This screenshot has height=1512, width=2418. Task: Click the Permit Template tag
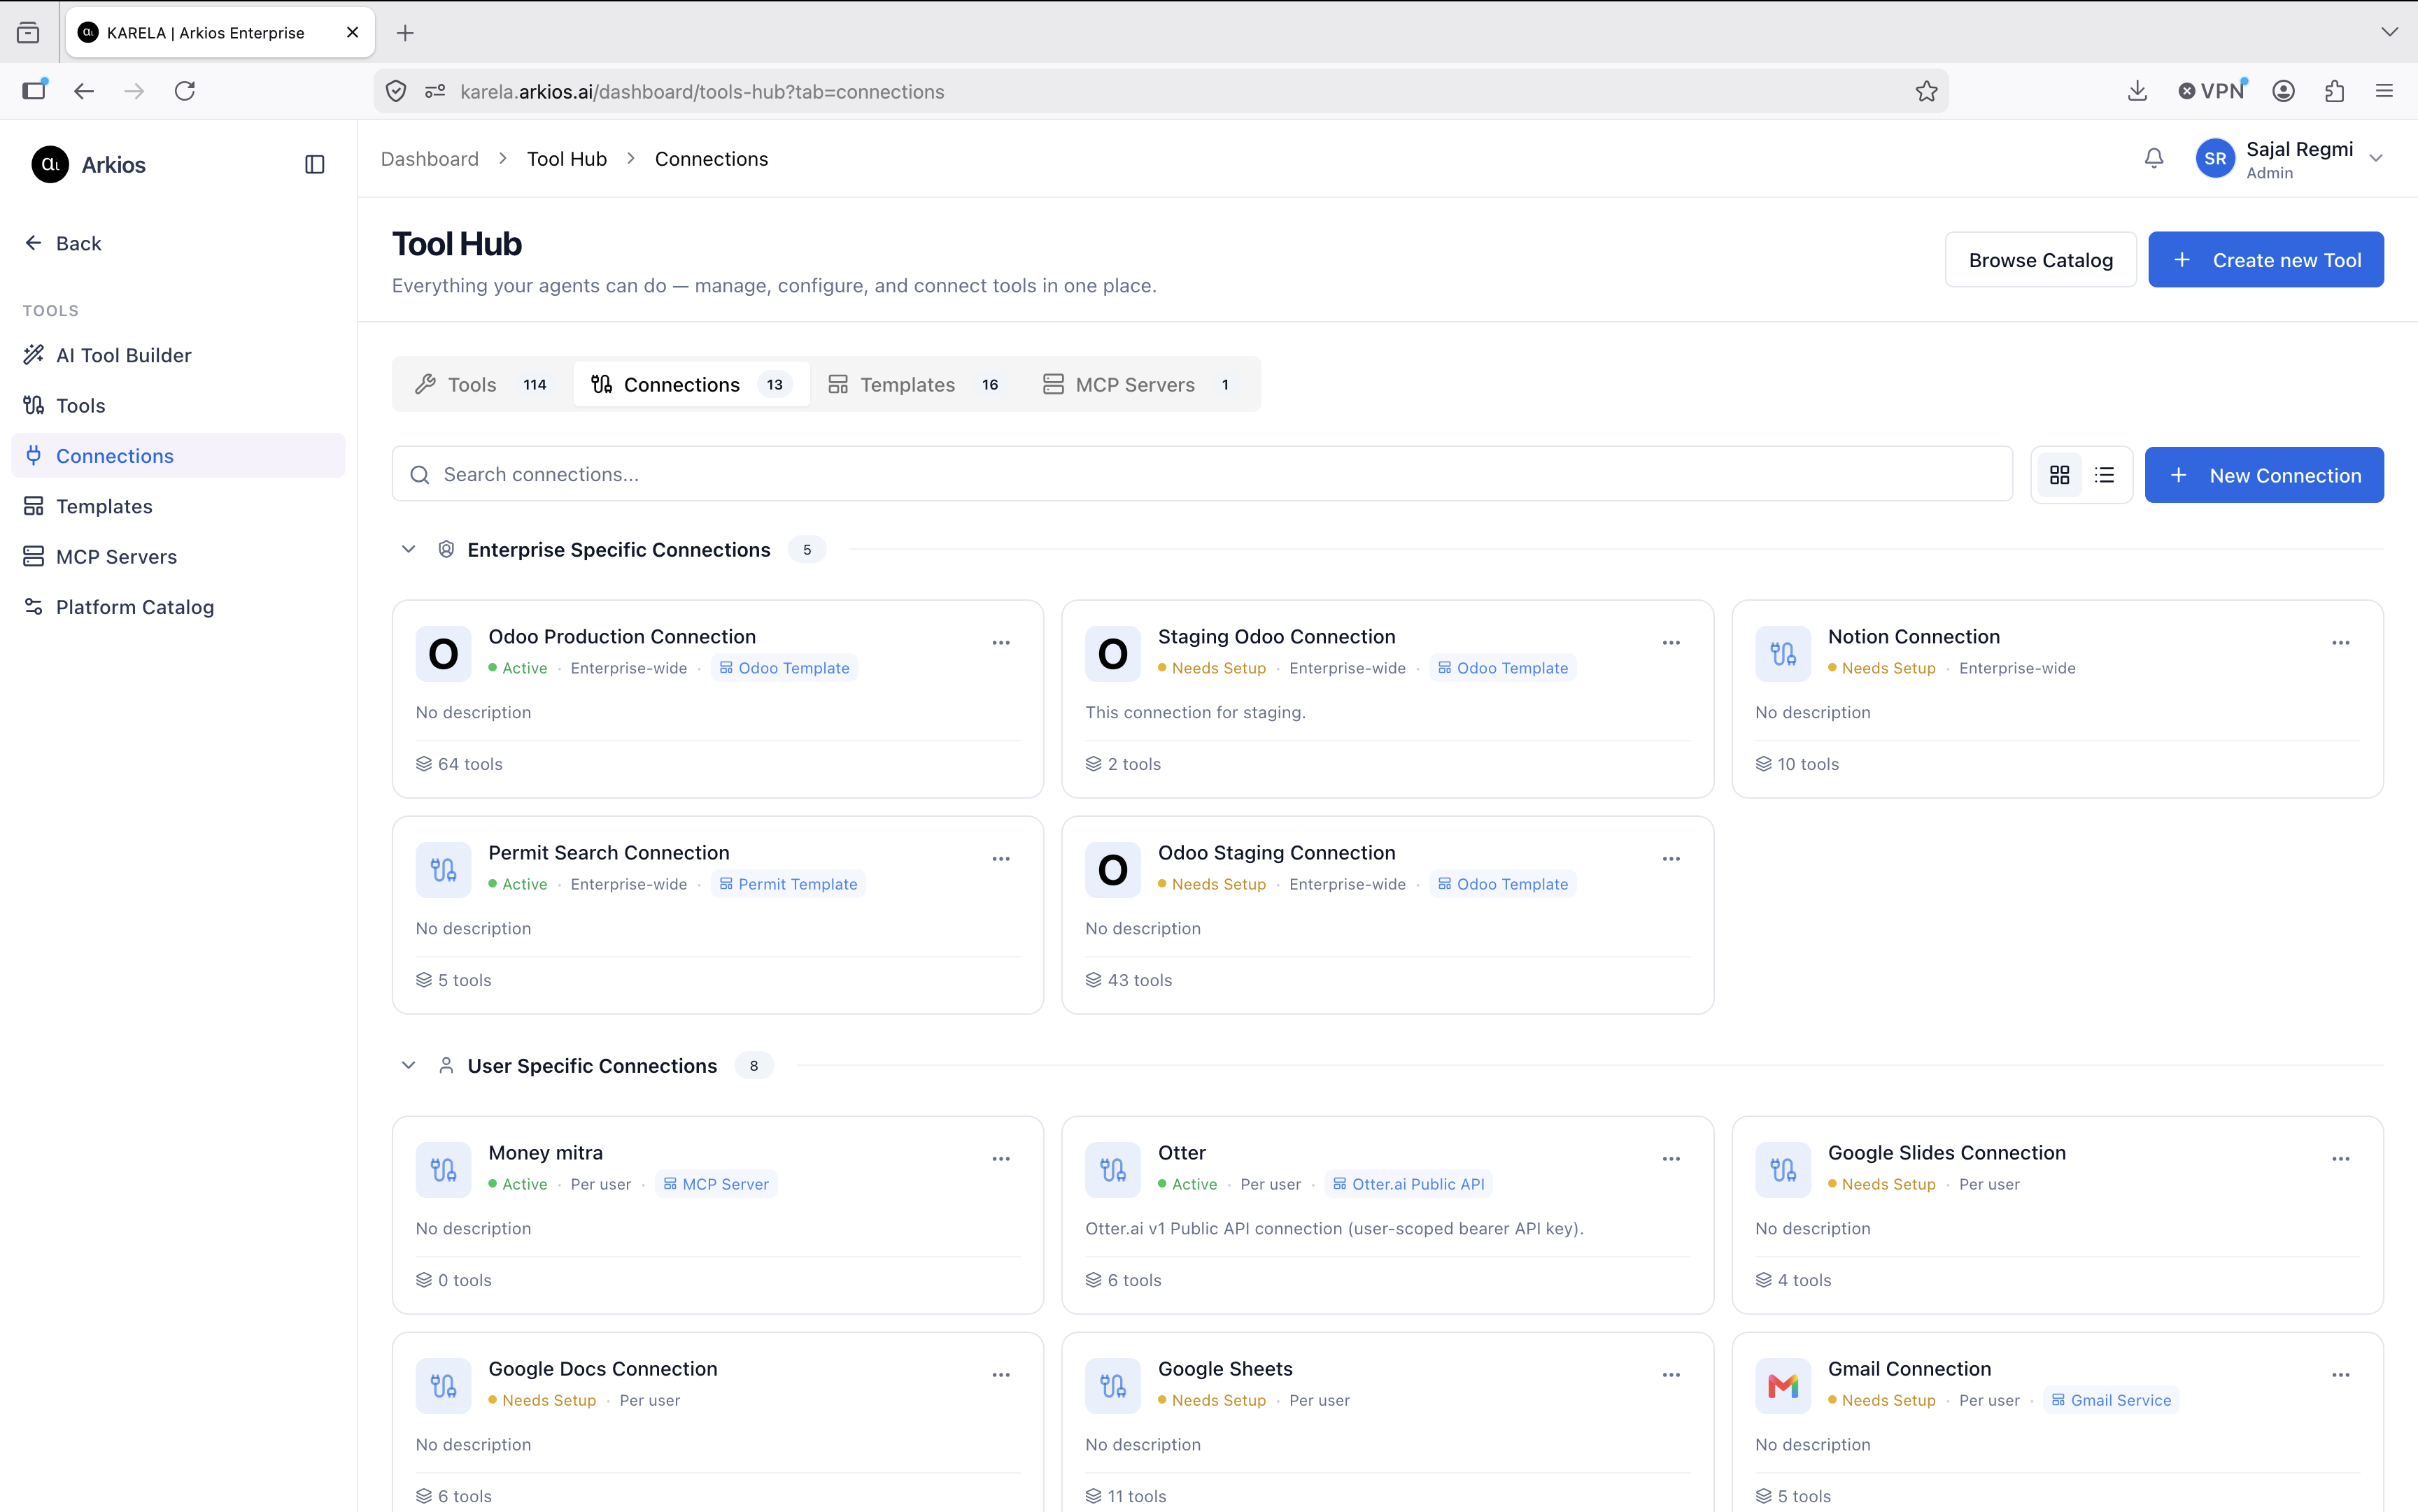pyautogui.click(x=789, y=884)
